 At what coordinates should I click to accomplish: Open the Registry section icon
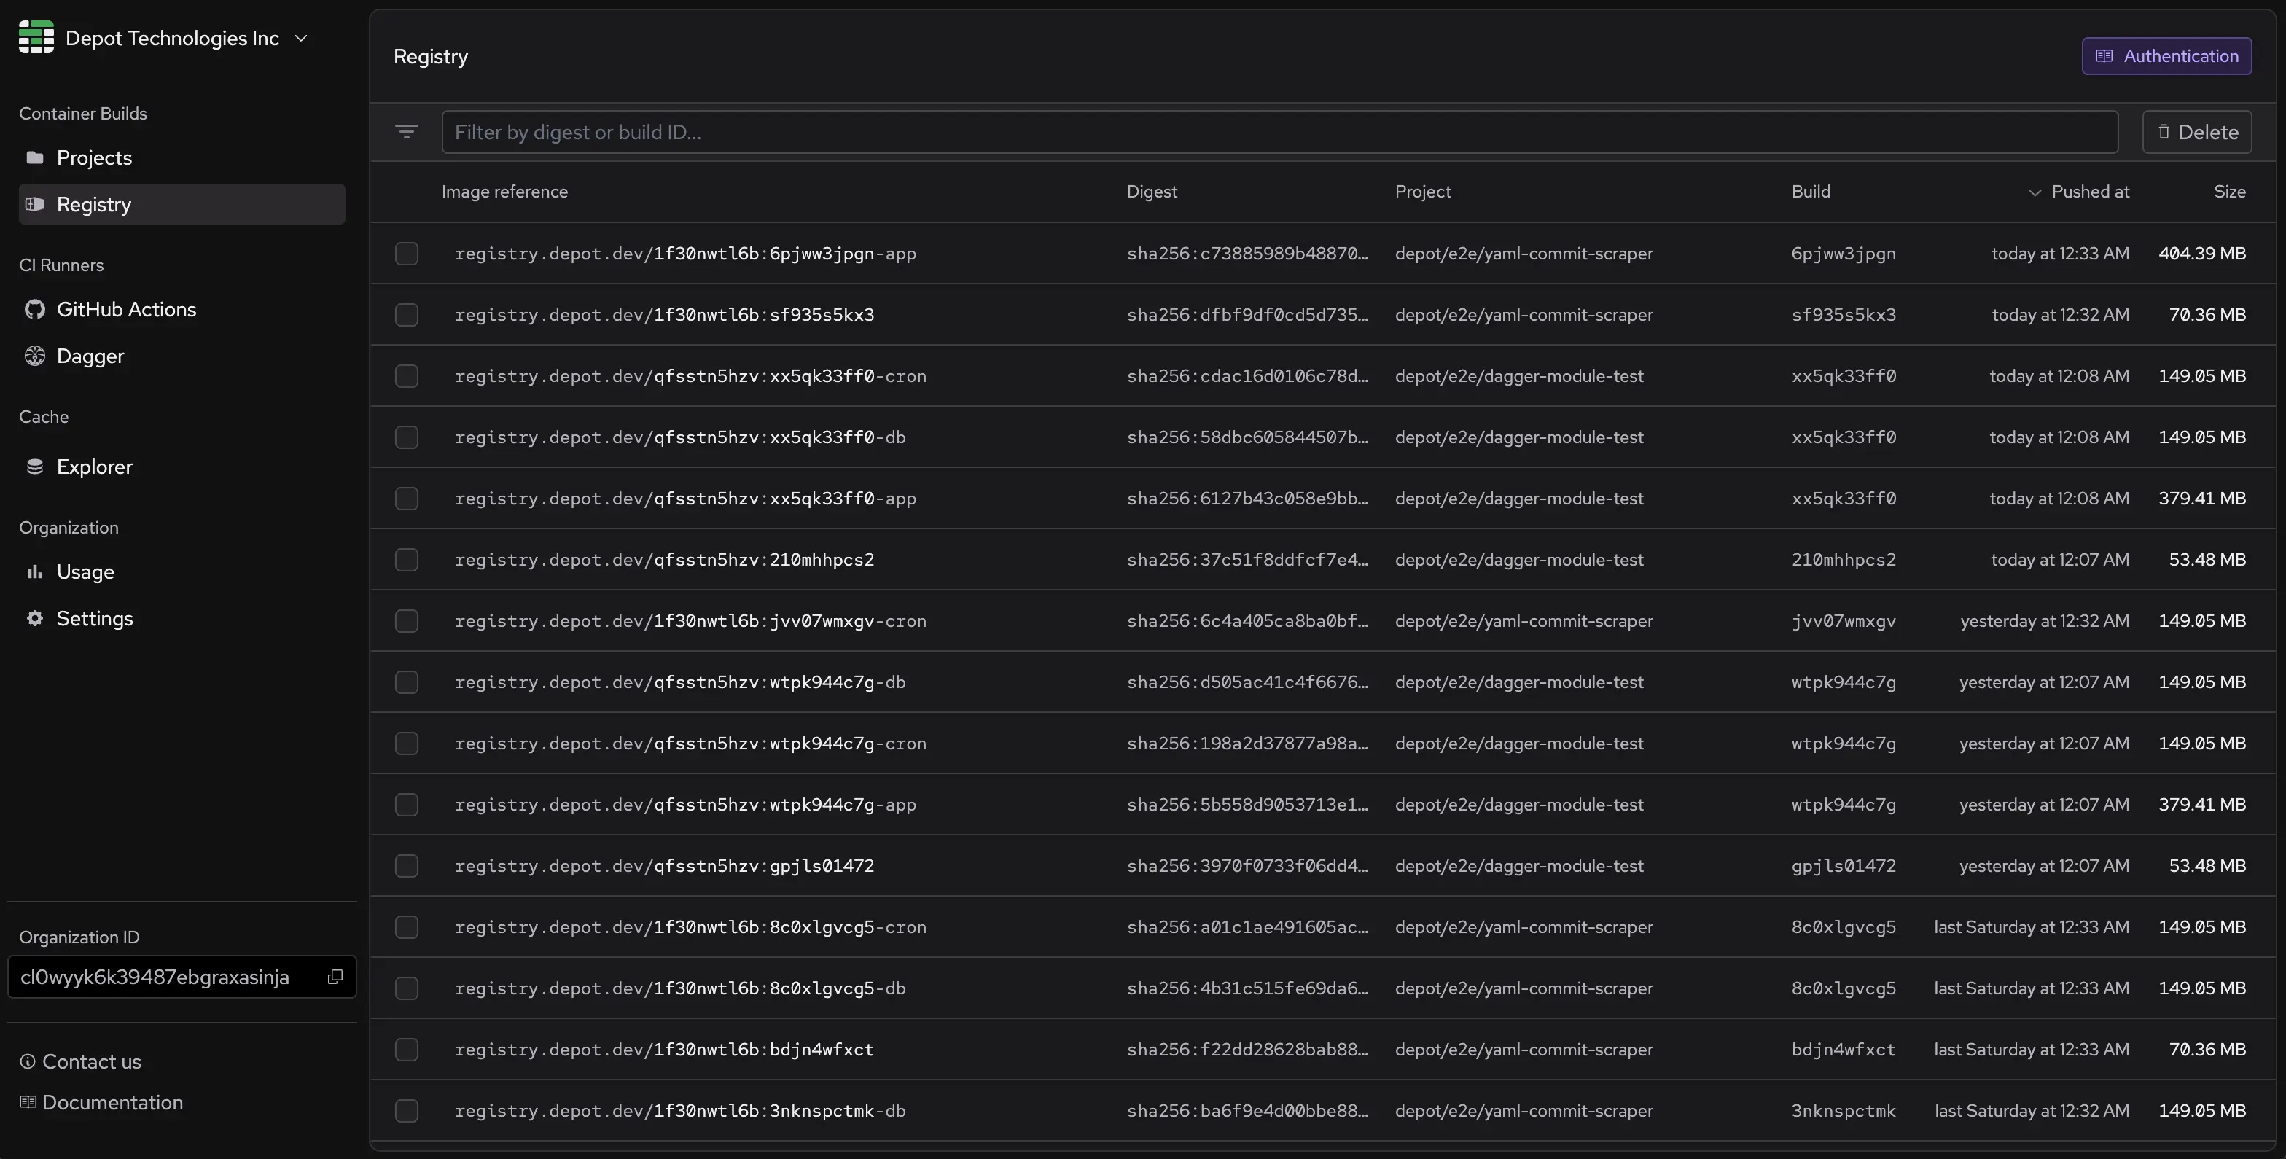click(34, 203)
